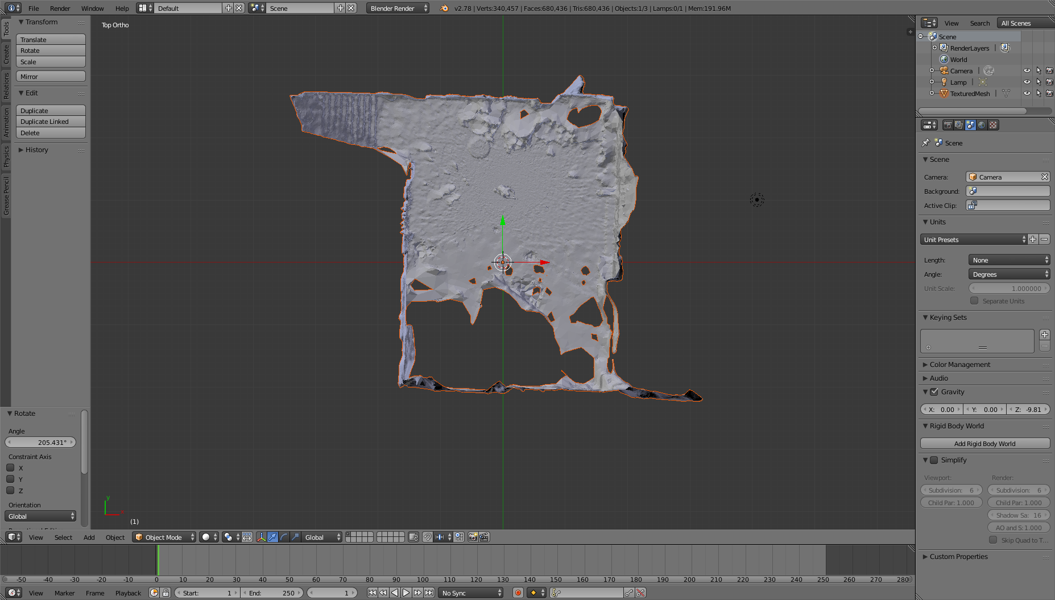
Task: Select the Scene properties tab icon
Action: point(970,125)
